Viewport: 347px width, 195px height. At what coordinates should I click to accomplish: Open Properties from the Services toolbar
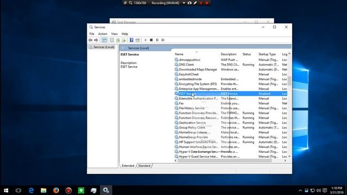pyautogui.click(x=112, y=40)
